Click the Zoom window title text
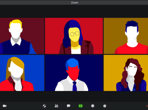This screenshot has height=110, width=148. click(75, 3)
